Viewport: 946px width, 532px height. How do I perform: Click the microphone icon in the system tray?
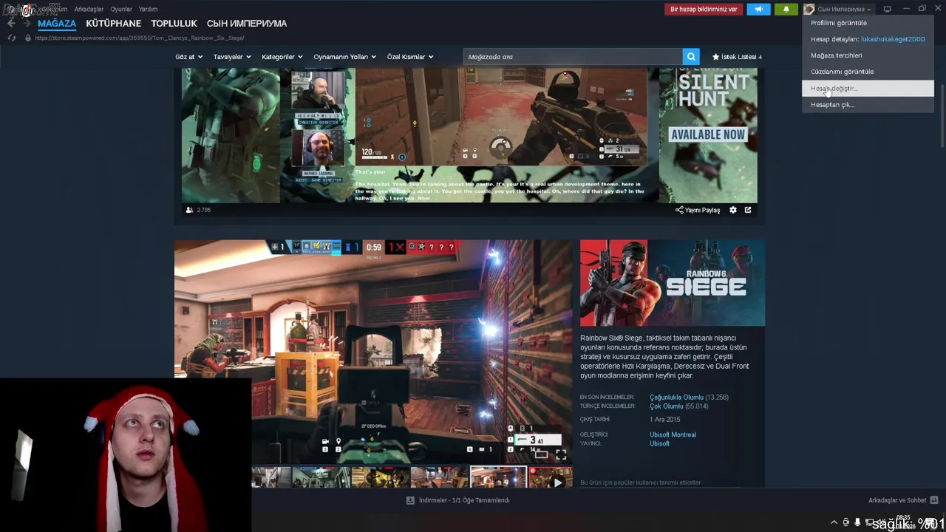857,522
